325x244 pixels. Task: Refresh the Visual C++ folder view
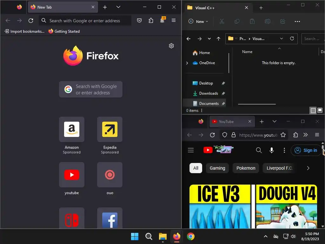[x=292, y=38]
